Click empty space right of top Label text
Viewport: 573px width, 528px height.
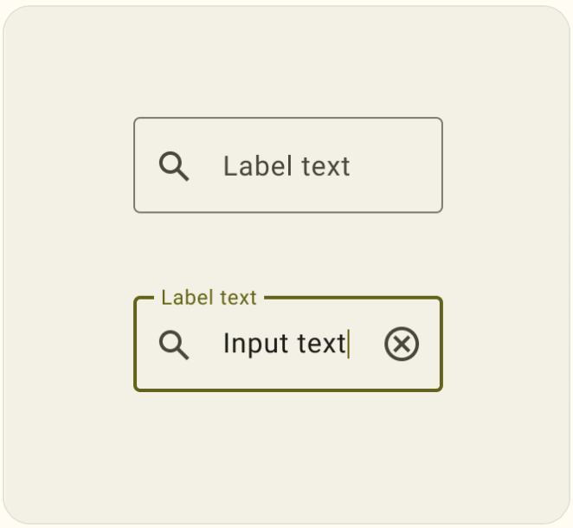[396, 165]
